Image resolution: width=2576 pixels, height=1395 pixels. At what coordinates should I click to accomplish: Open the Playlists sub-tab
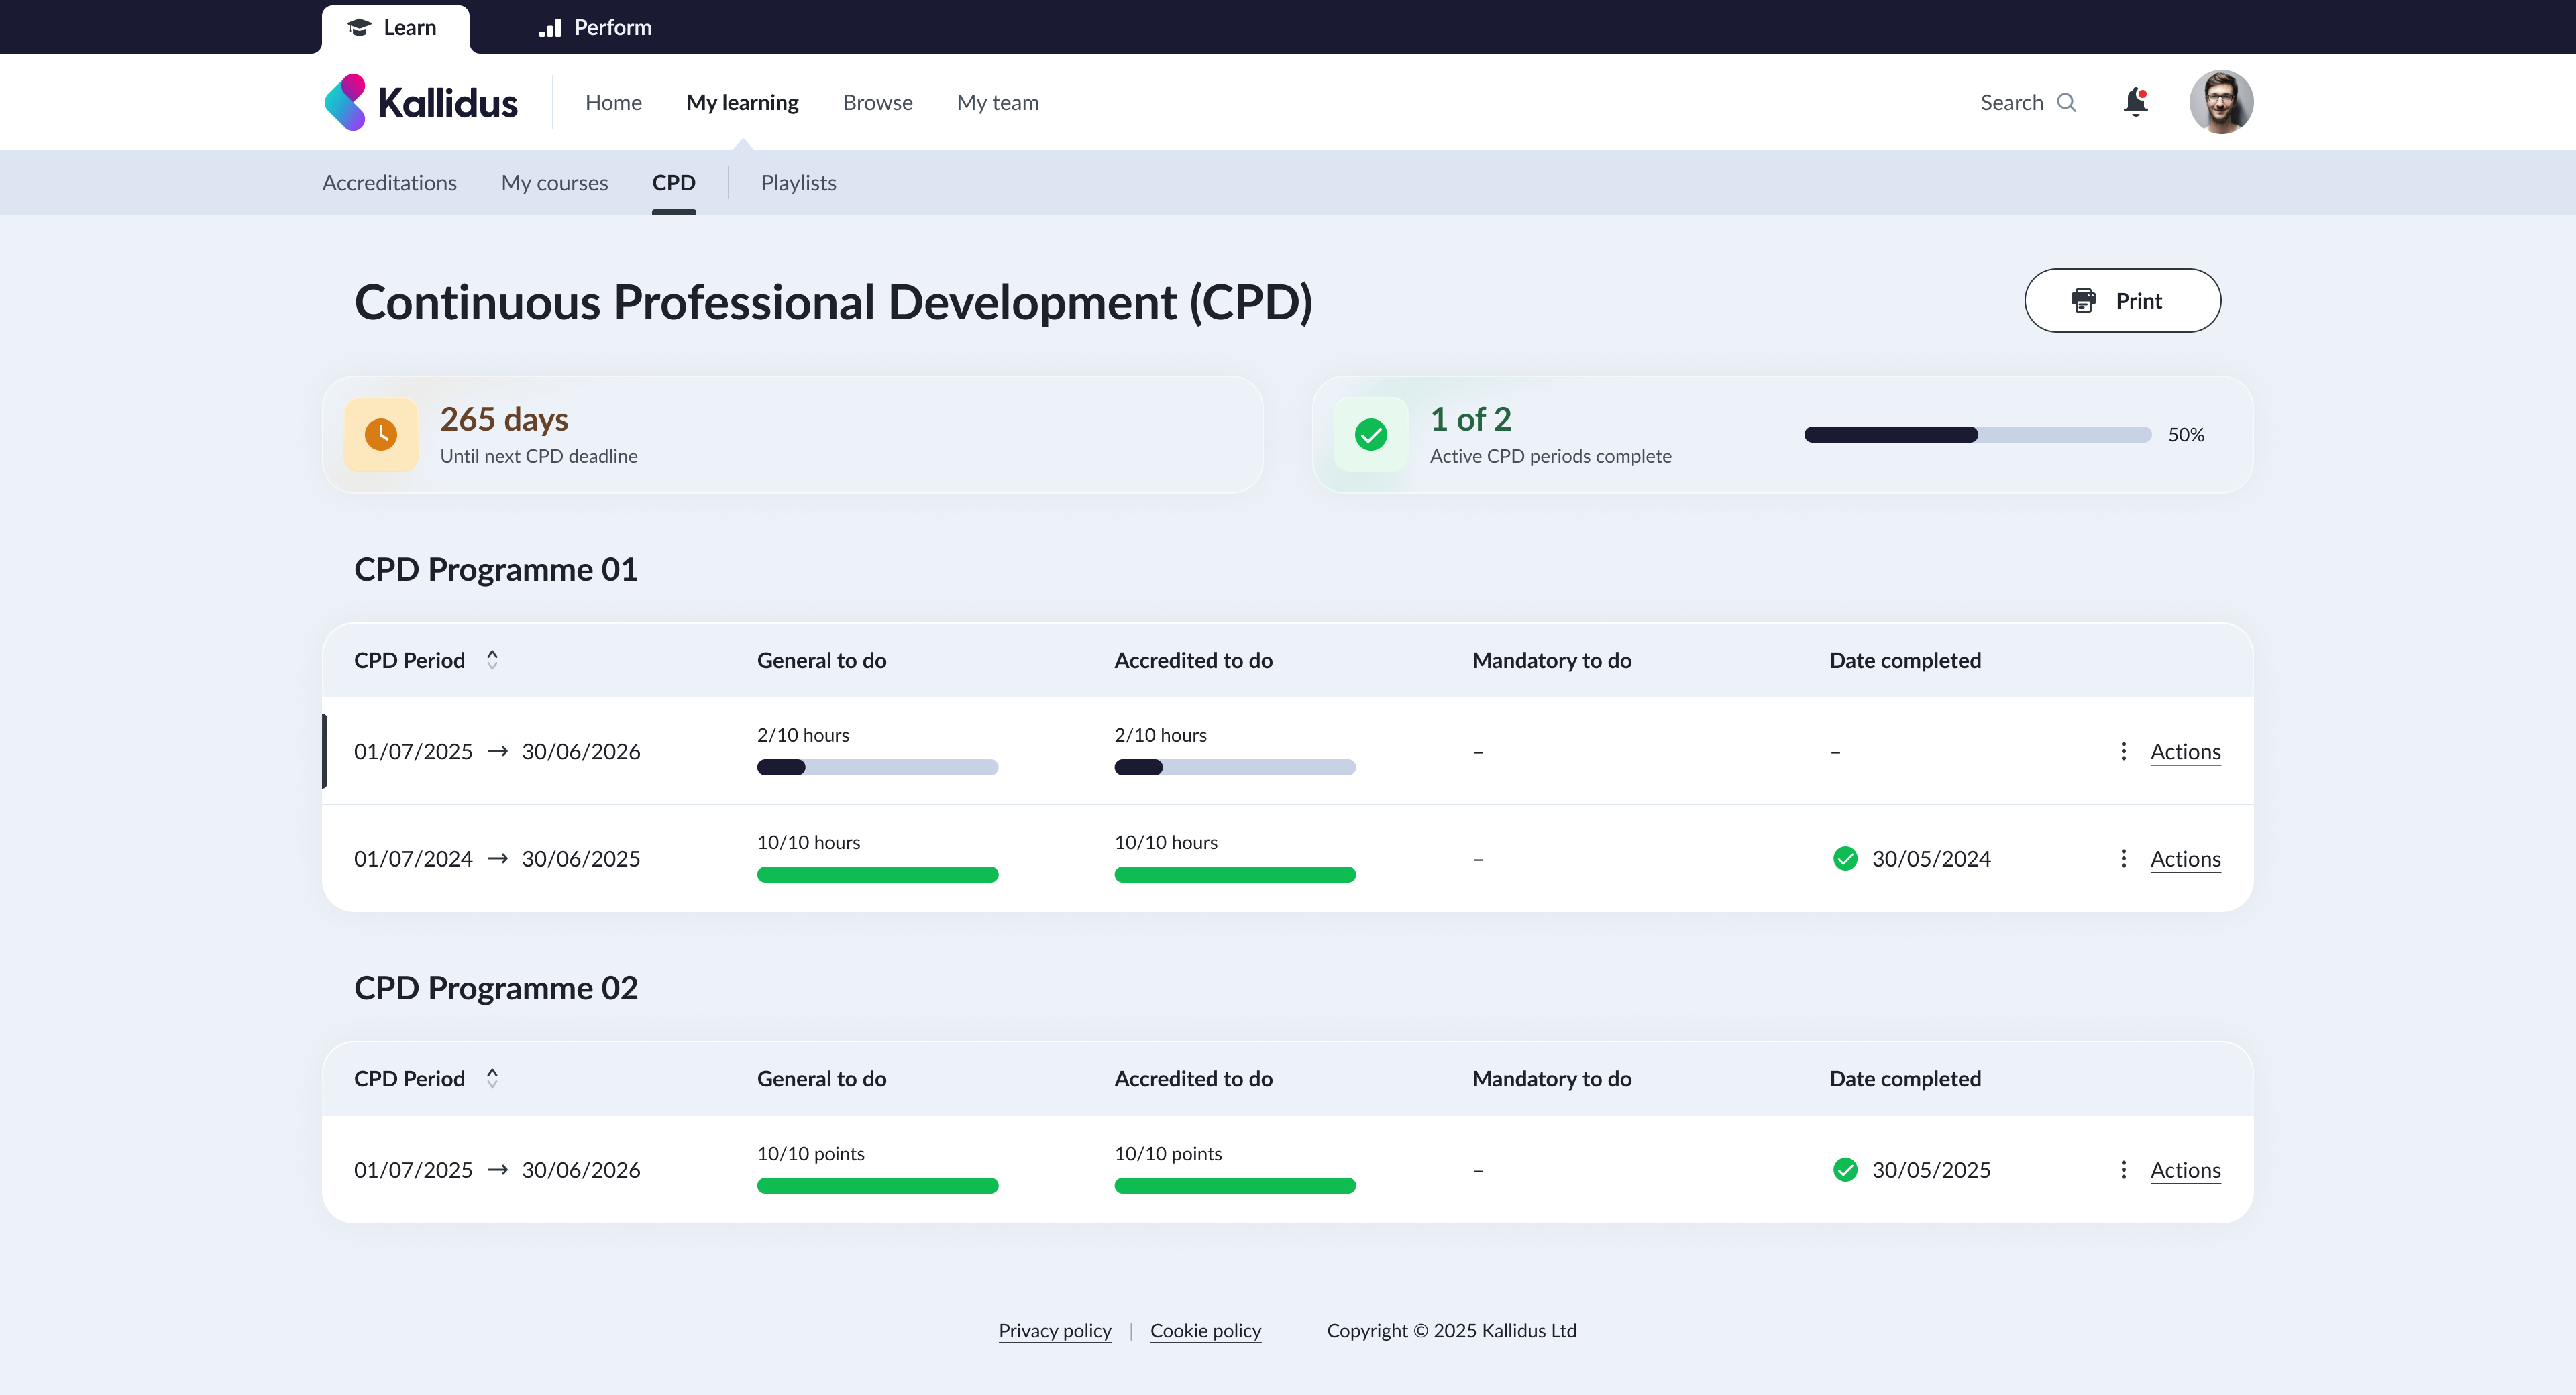point(798,183)
